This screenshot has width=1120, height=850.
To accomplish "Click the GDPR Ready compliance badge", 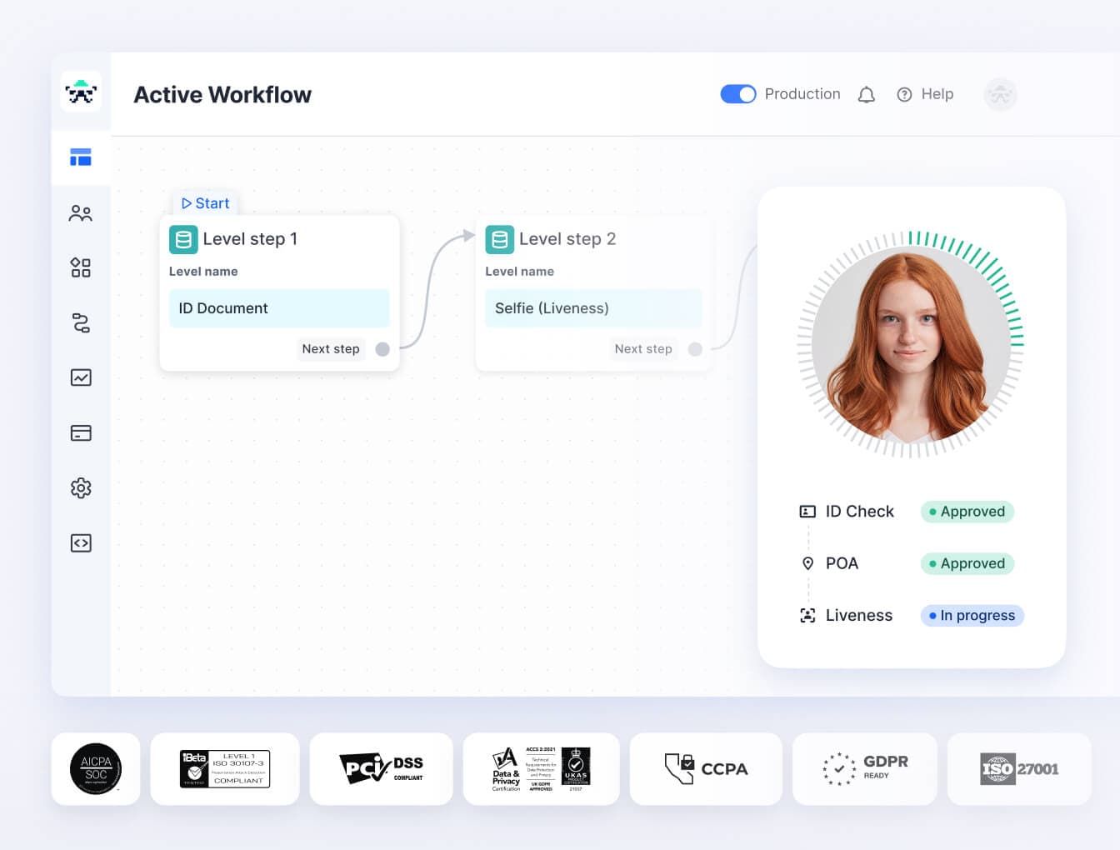I will [x=865, y=768].
